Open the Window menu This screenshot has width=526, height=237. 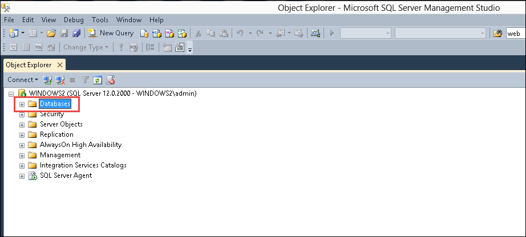click(129, 20)
